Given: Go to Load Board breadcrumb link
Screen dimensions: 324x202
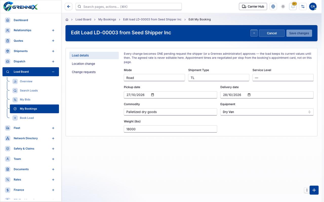Looking at the screenshot, I should tap(83, 19).
